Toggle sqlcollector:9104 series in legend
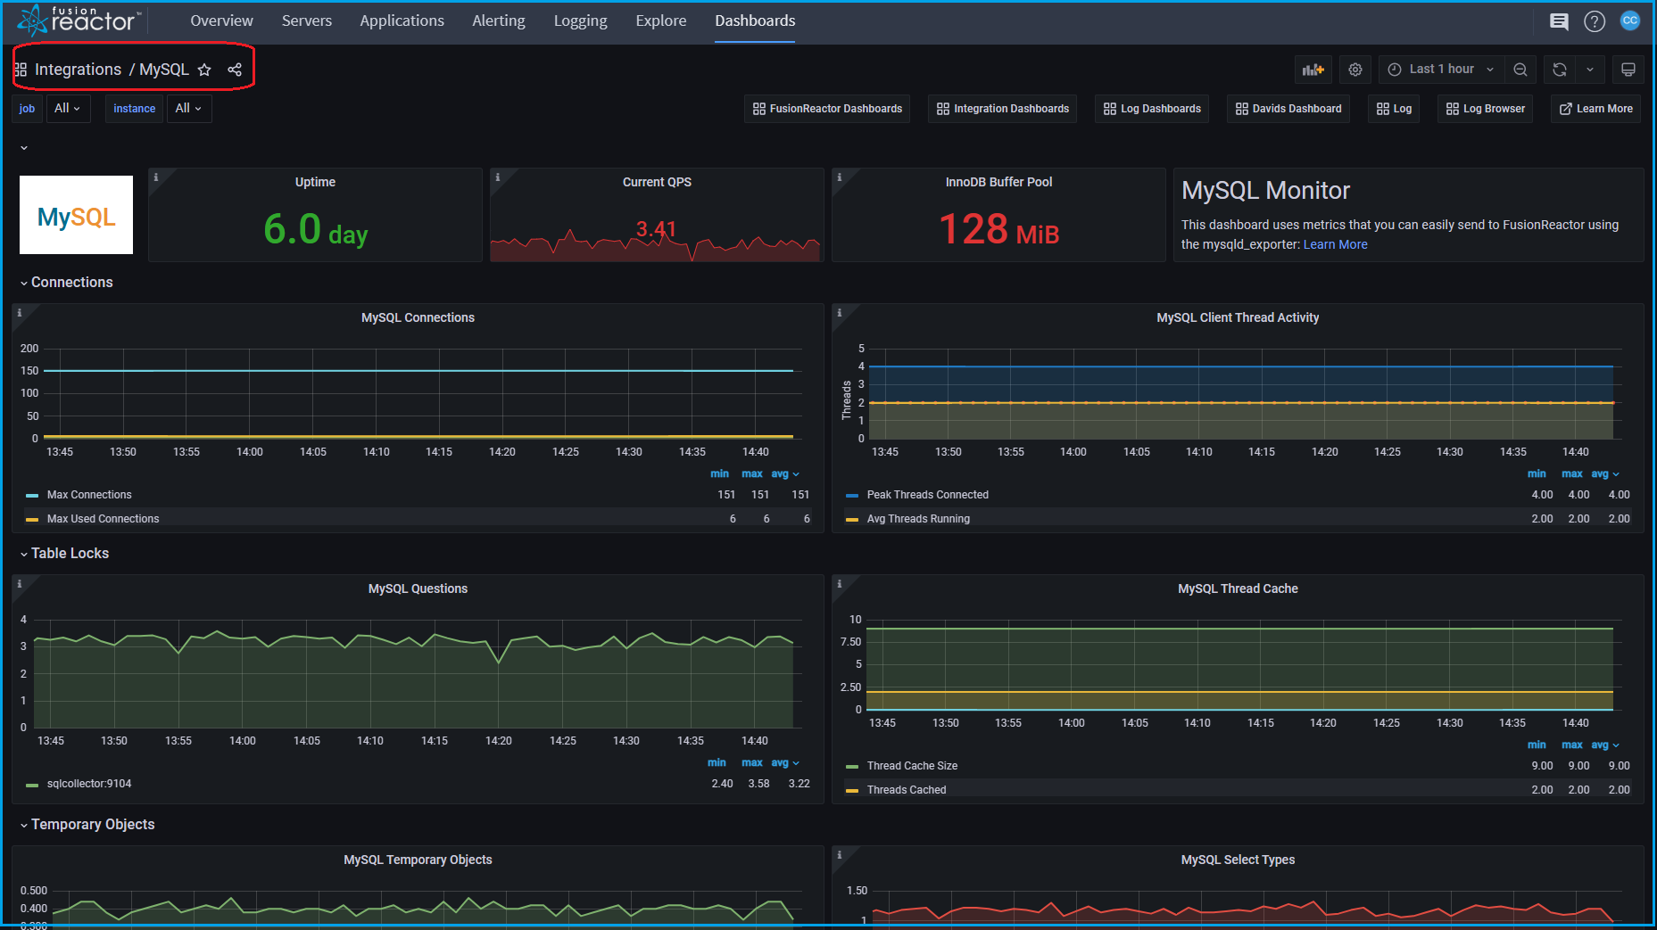 coord(89,784)
